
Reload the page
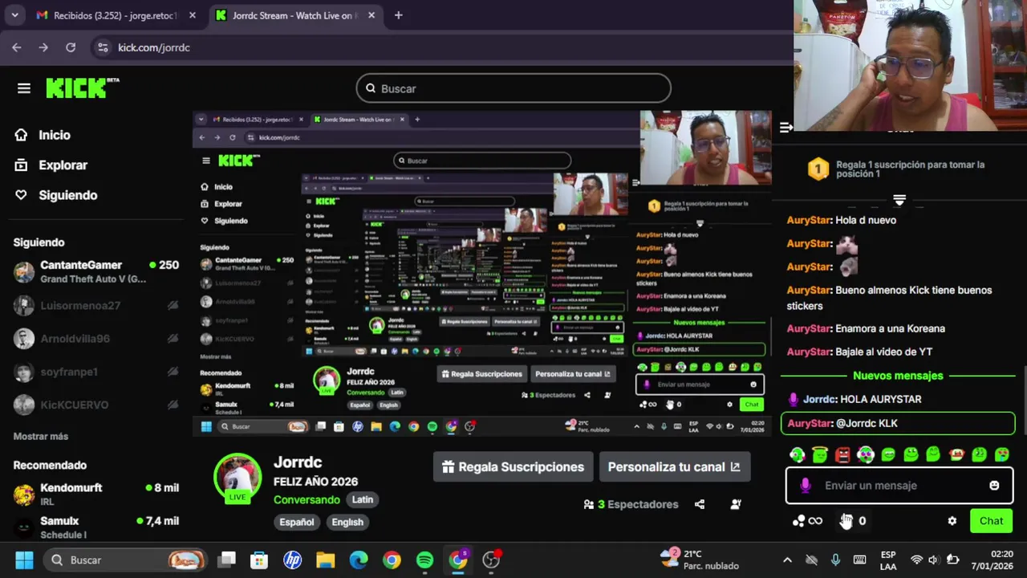(x=71, y=47)
